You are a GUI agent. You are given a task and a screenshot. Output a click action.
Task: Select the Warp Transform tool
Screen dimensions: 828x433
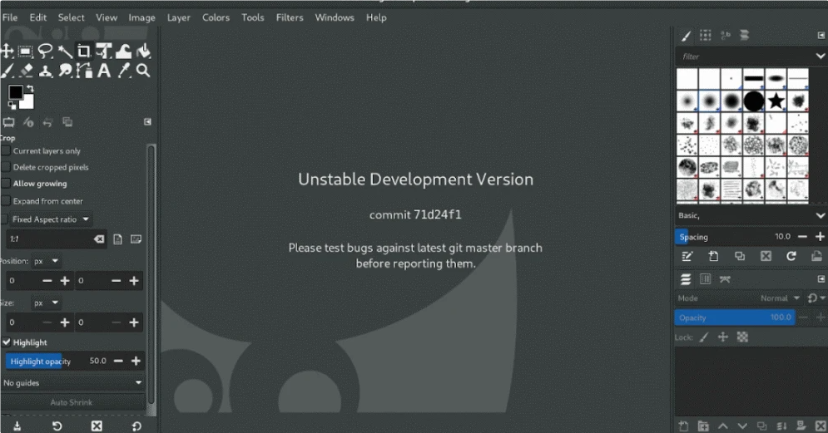123,52
